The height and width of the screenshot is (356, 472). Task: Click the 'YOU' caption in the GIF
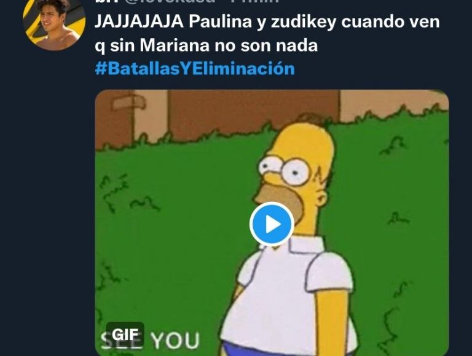(175, 341)
